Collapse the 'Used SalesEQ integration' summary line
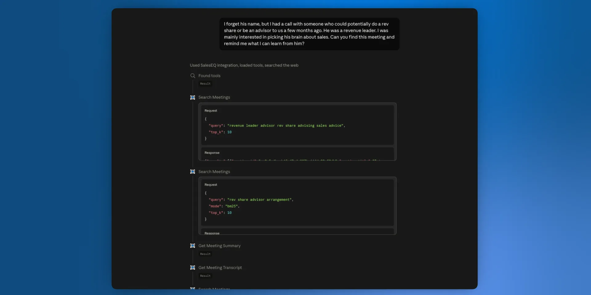 244,65
